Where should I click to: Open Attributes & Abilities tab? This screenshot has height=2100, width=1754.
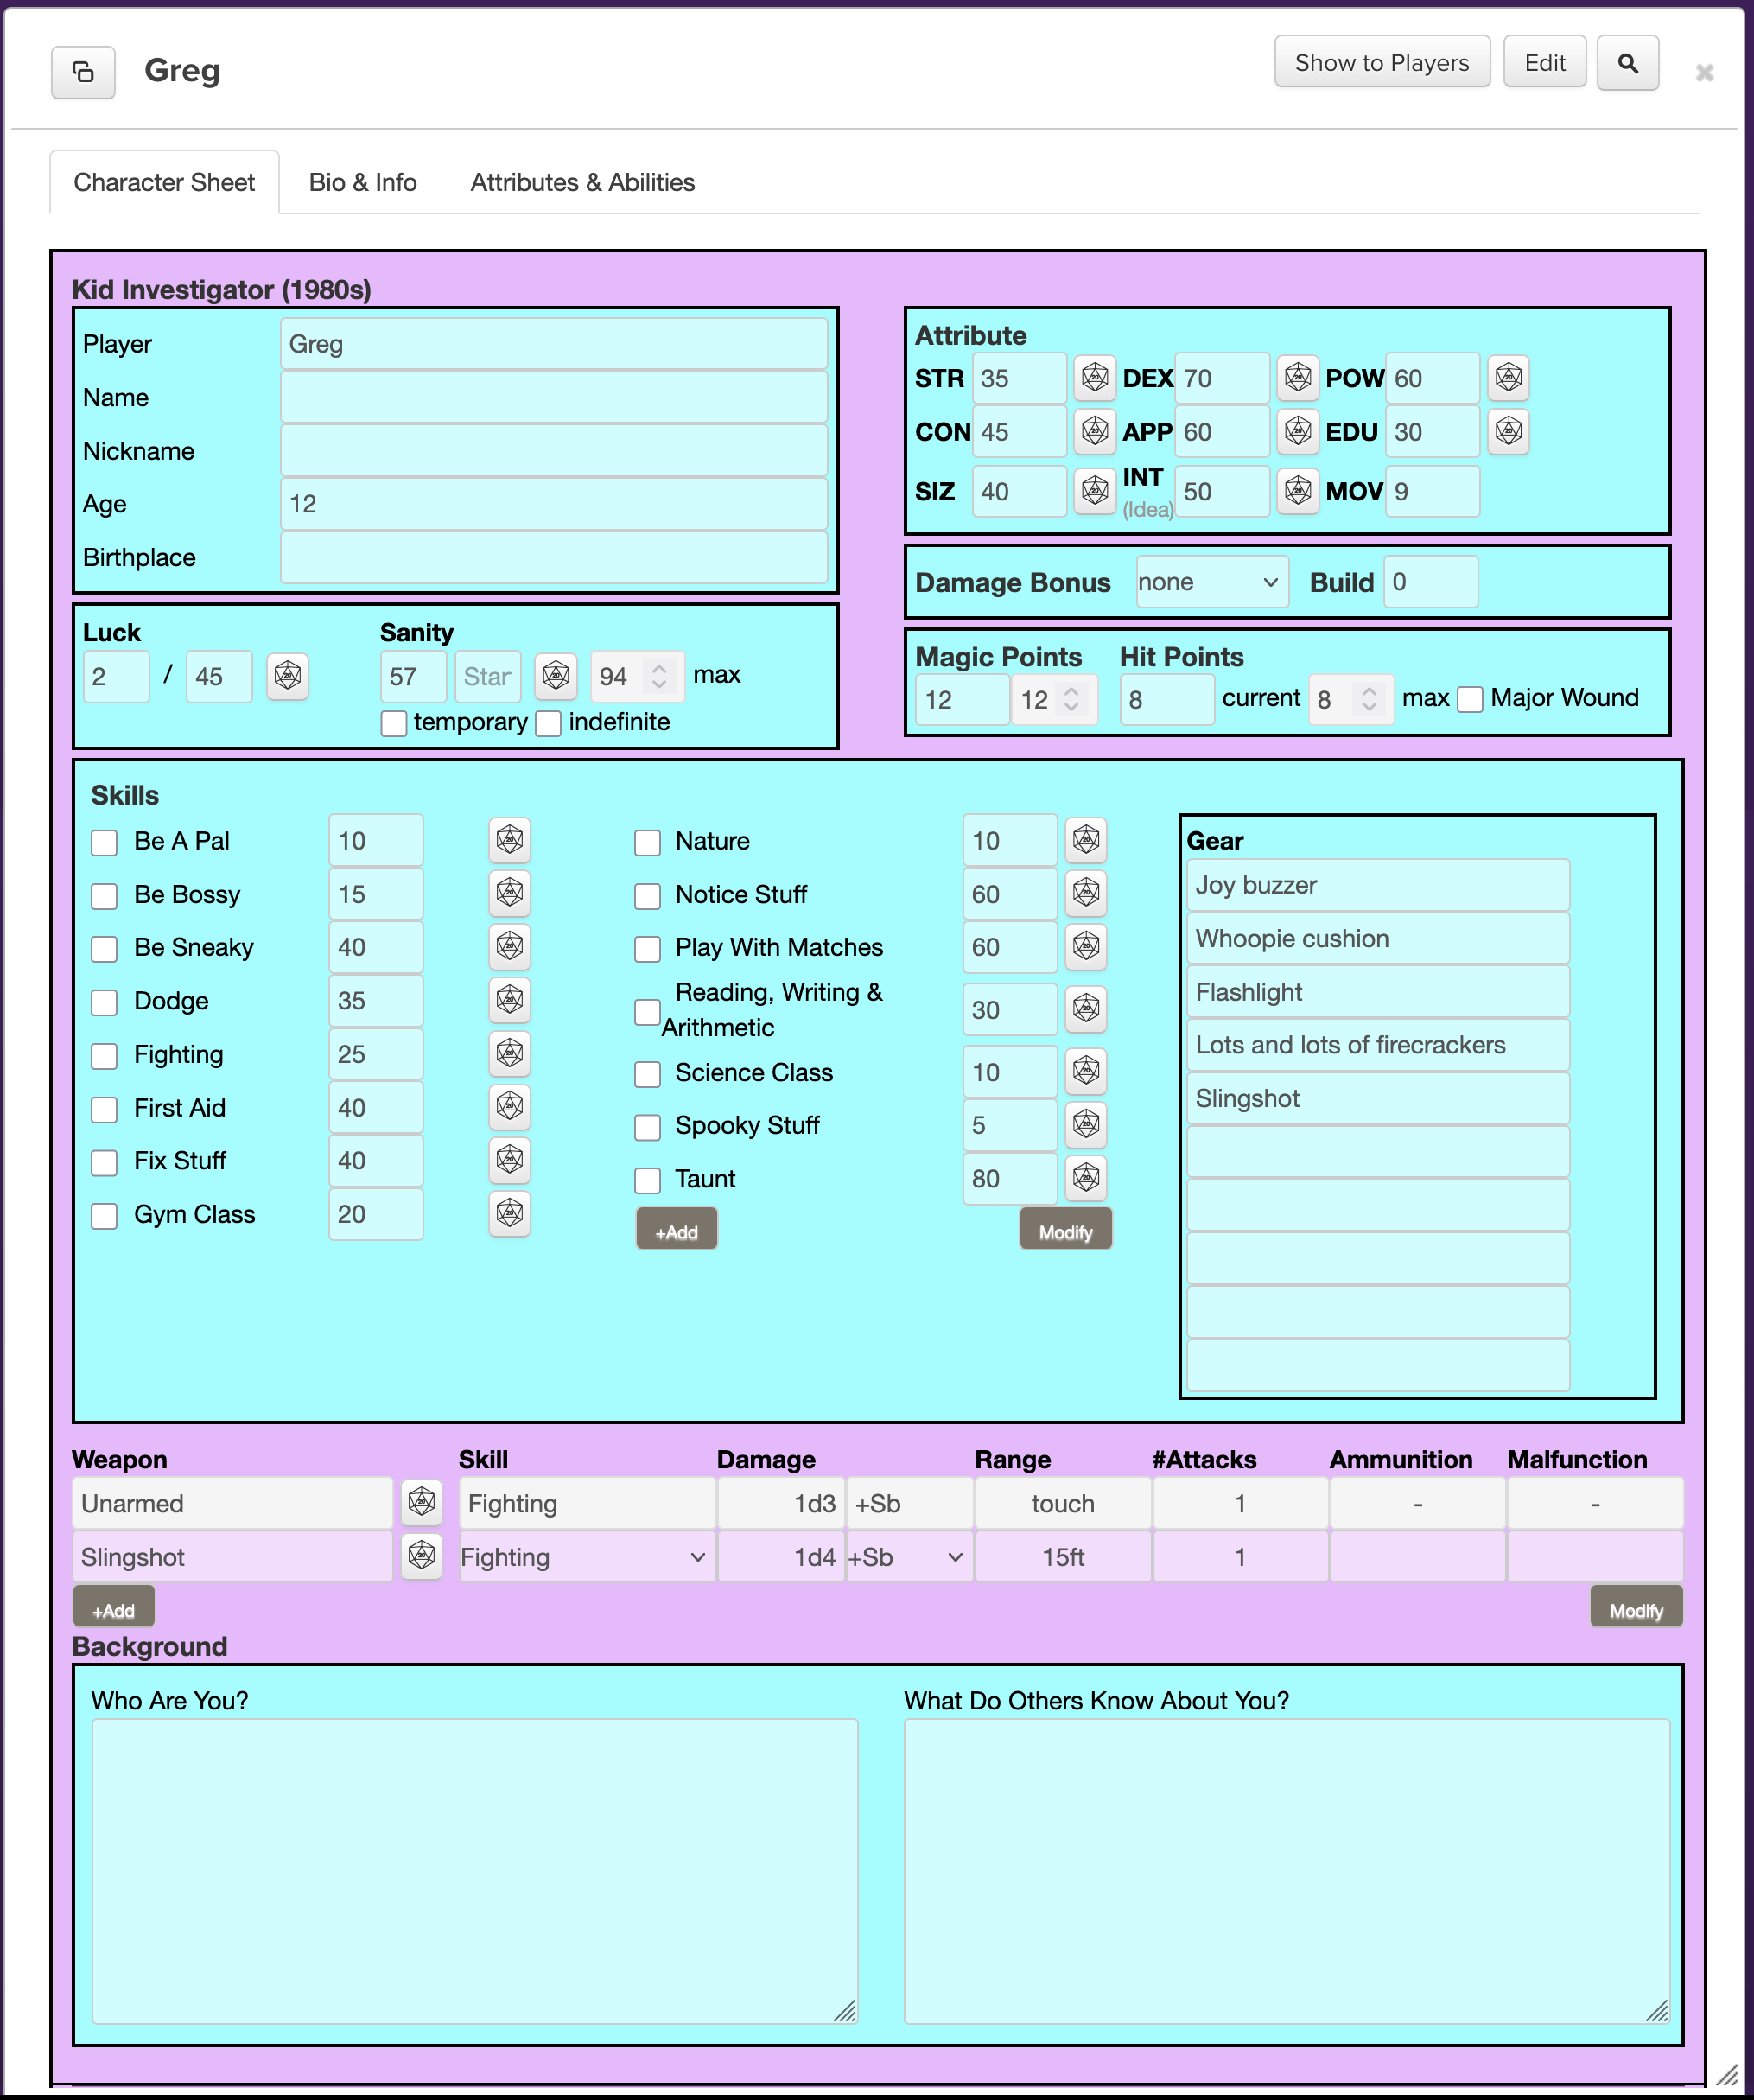click(582, 182)
